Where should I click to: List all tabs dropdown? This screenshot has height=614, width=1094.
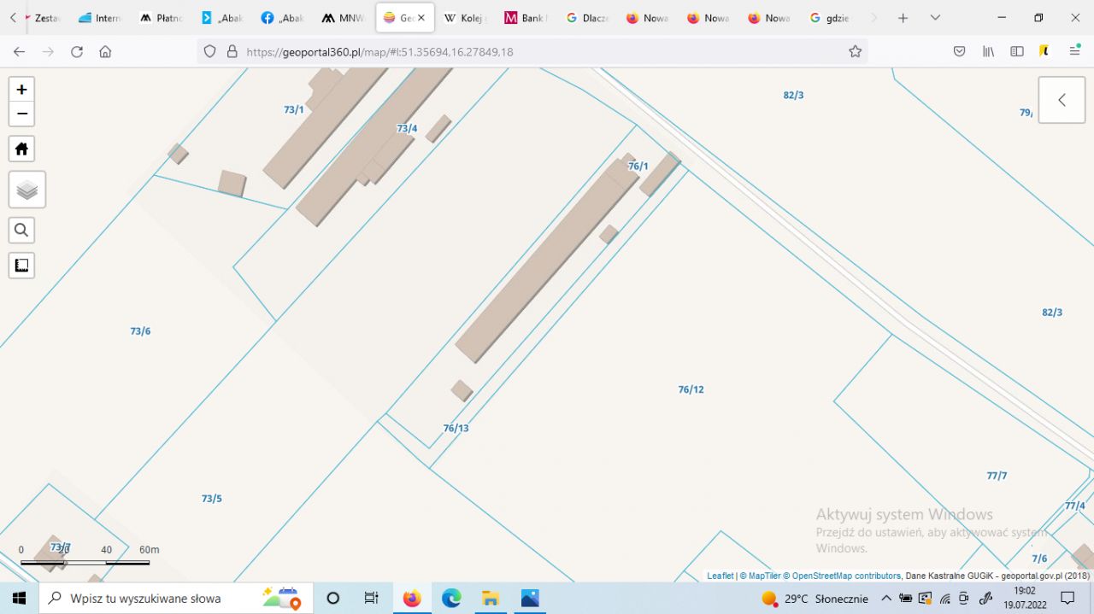pos(935,18)
